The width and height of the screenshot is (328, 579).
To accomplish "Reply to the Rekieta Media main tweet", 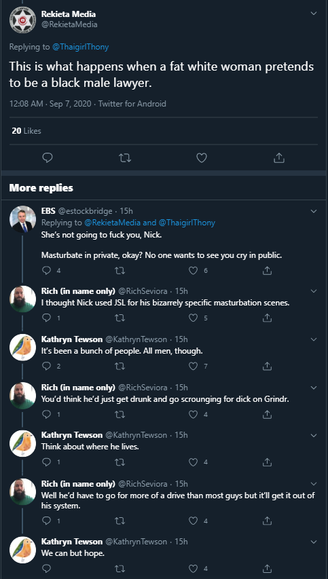I will [x=48, y=158].
